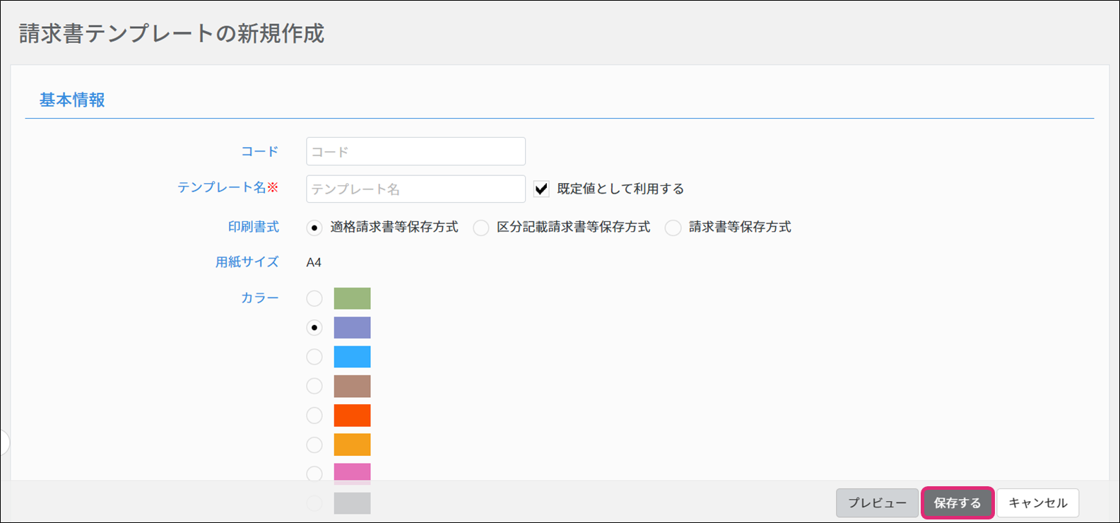The image size is (1120, 523).
Task: Pick the brown color swatch
Action: [x=352, y=386]
